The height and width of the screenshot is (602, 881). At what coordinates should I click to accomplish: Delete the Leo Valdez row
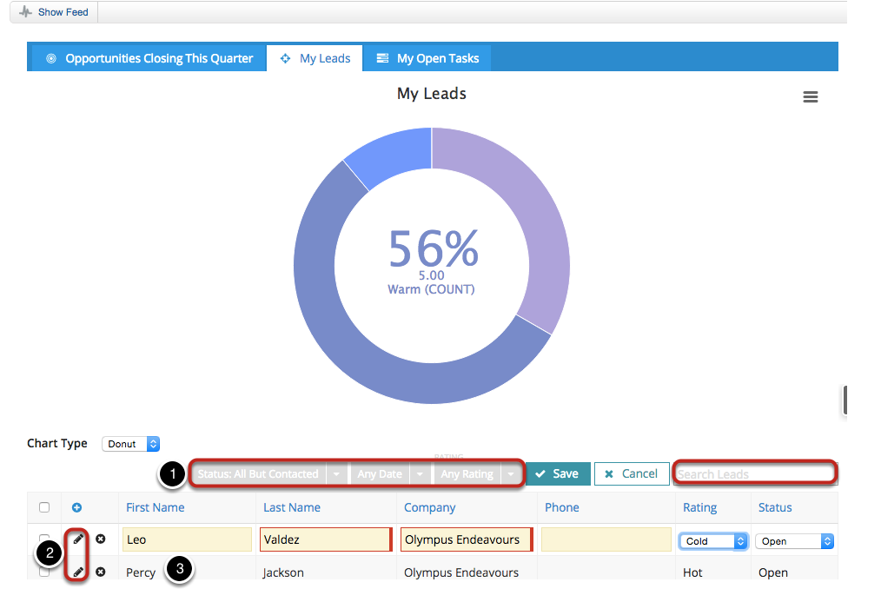click(x=100, y=539)
